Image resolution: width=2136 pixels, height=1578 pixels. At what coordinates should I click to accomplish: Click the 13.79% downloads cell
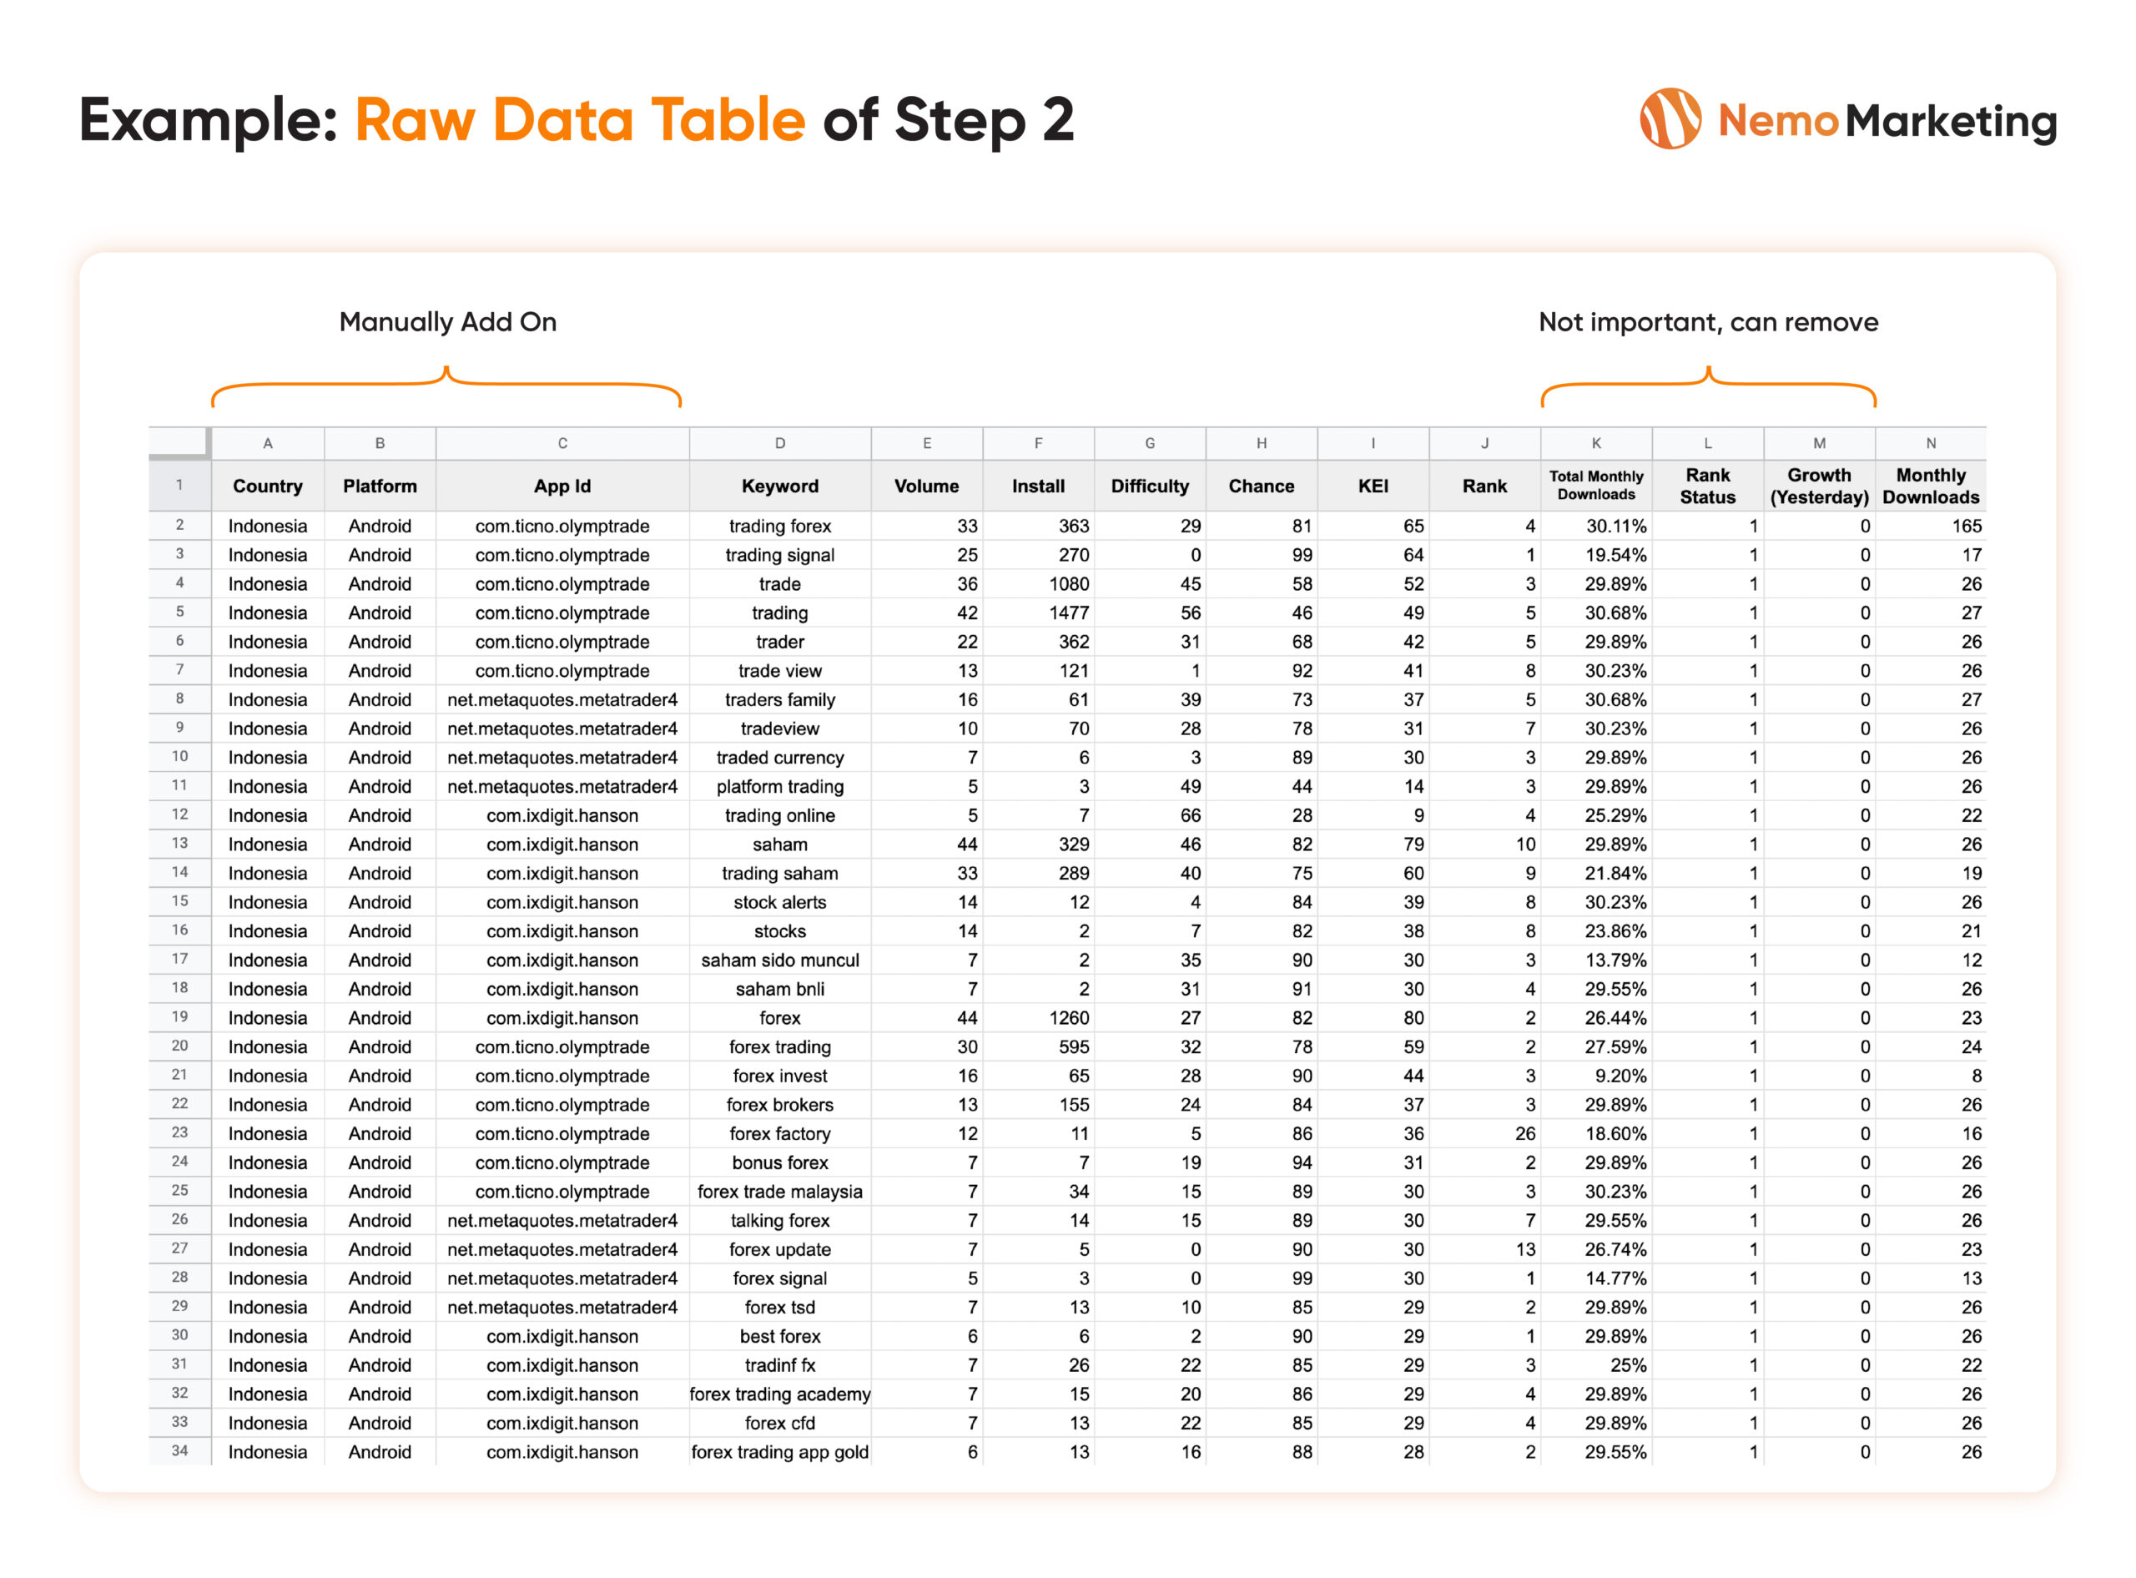click(1596, 959)
